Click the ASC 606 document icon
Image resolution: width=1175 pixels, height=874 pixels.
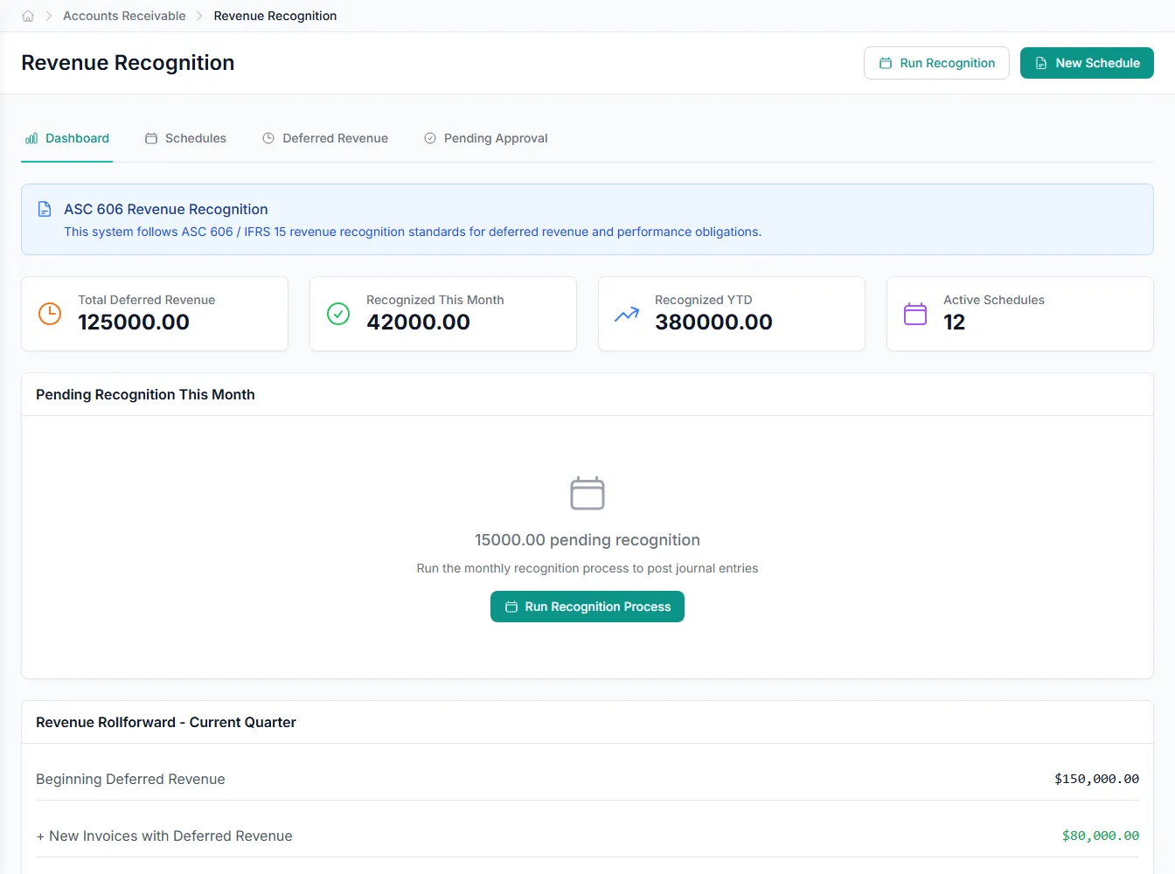pos(45,209)
